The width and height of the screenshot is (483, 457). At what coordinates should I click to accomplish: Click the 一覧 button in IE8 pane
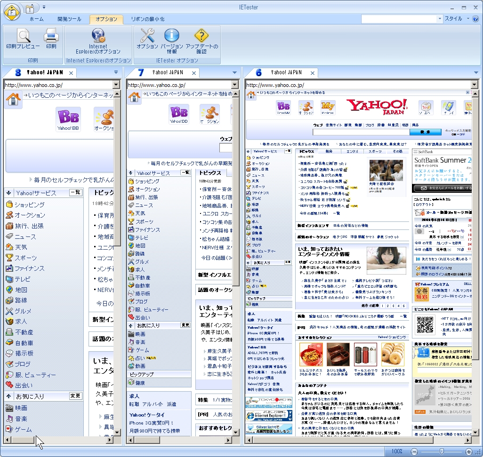click(x=76, y=192)
